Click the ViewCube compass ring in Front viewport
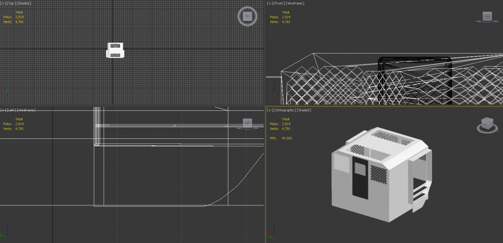The height and width of the screenshot is (243, 503). click(x=487, y=21)
